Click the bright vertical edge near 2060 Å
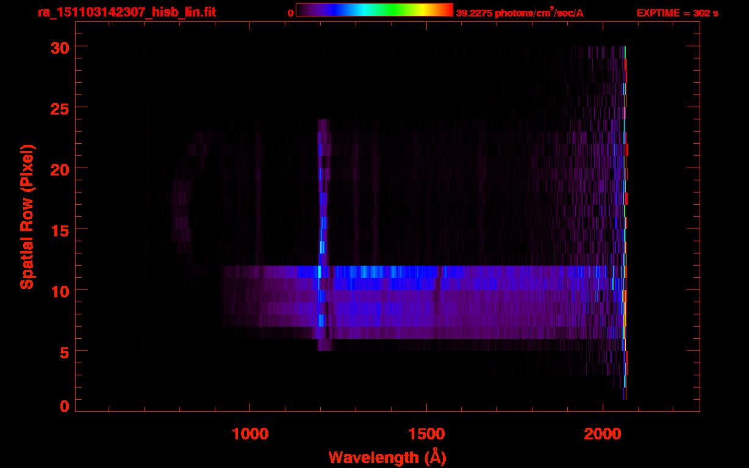 point(625,222)
